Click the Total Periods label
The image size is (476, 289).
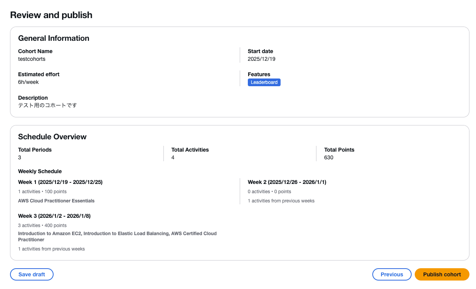pos(35,150)
